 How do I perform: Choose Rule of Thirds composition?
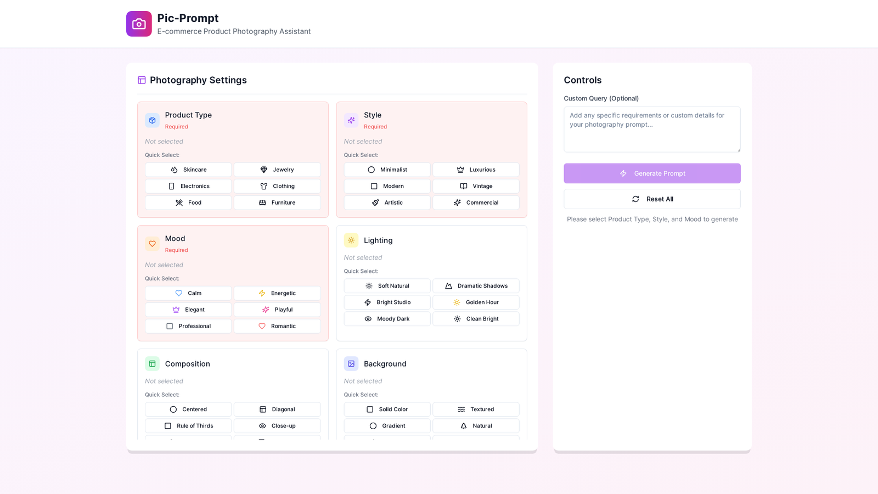tap(188, 426)
